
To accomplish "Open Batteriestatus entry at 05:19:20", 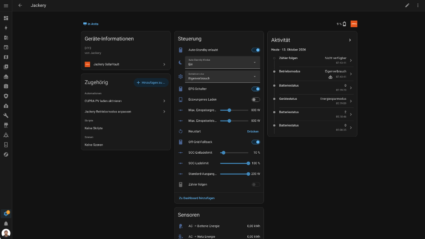I will tap(312, 88).
